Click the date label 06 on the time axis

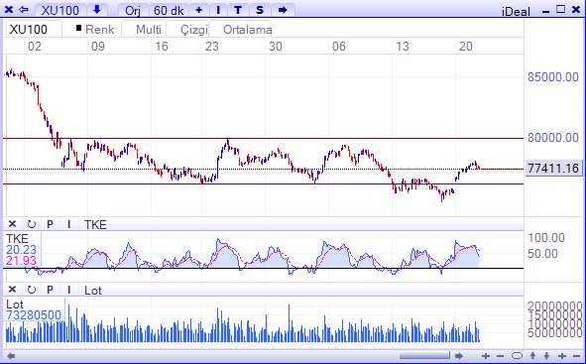pos(338,47)
